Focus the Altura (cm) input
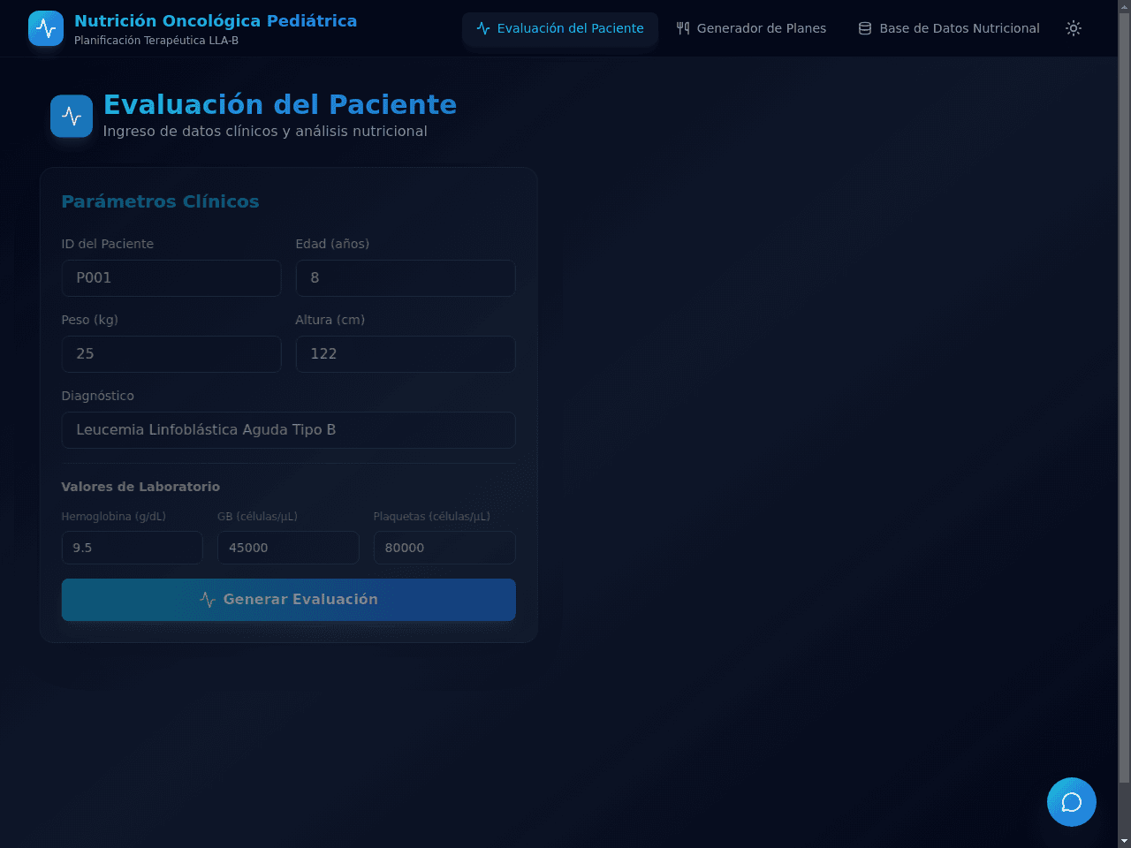This screenshot has height=848, width=1131. click(406, 354)
